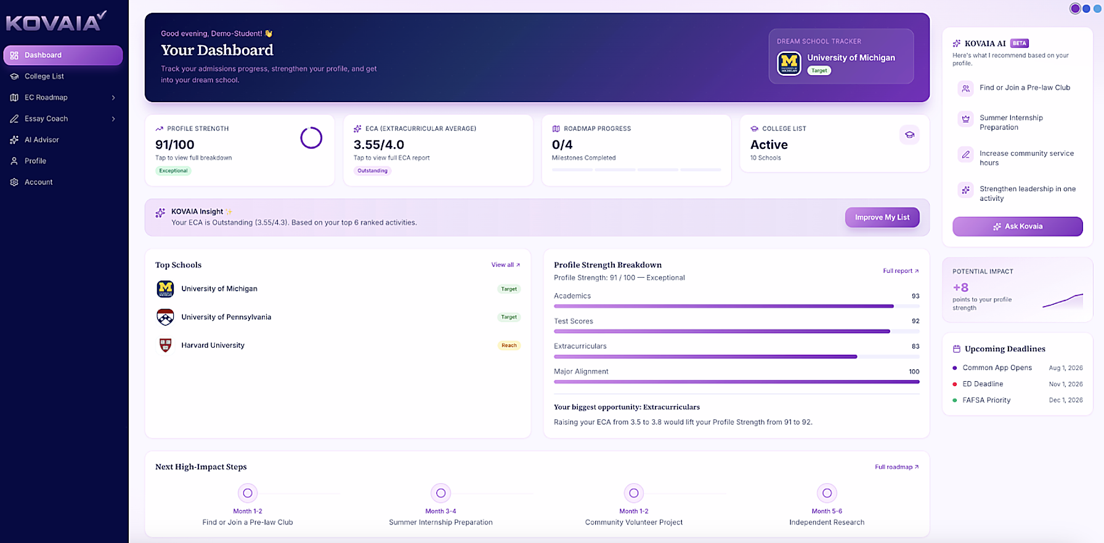The height and width of the screenshot is (543, 1104).
Task: Click the University of Michigan logo in Top Schools
Action: pyautogui.click(x=165, y=289)
